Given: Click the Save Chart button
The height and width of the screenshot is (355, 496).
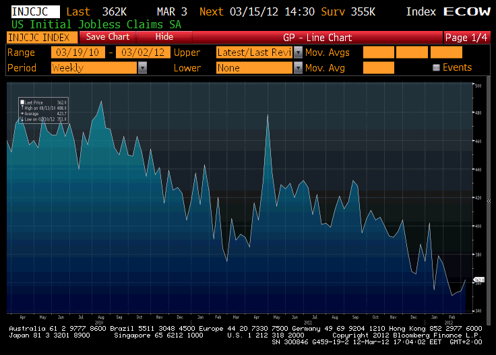Looking at the screenshot, I should (x=108, y=37).
